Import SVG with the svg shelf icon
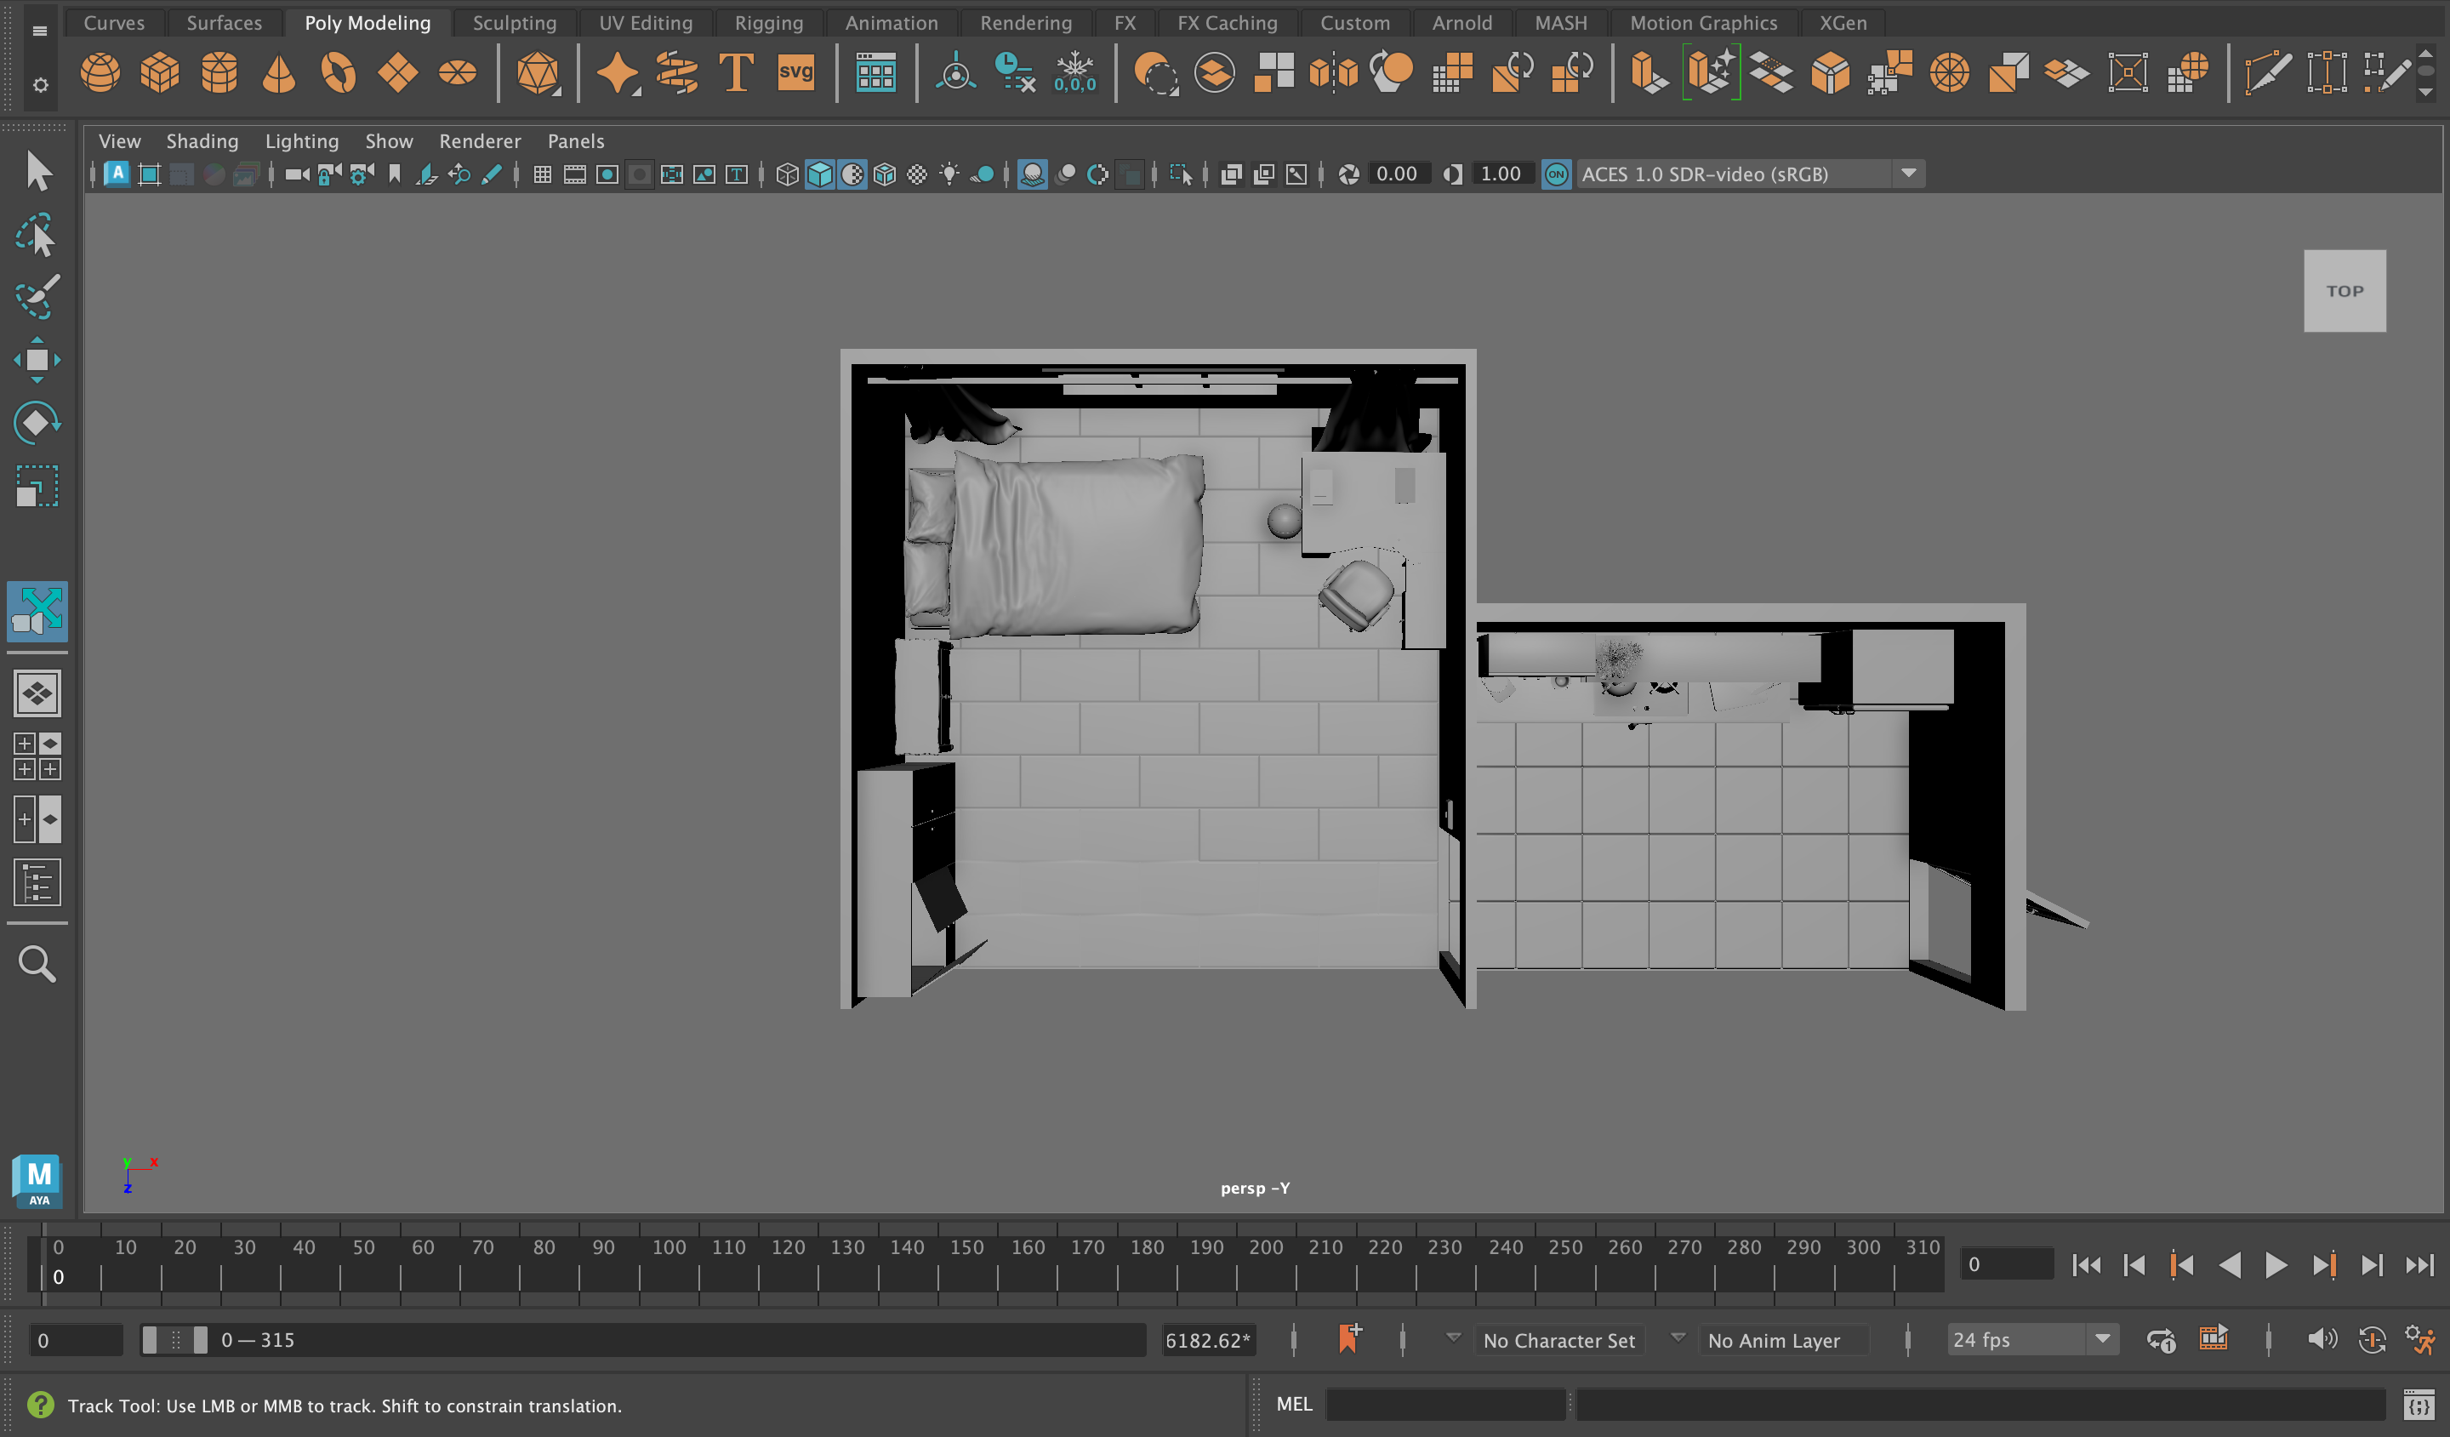Viewport: 2450px width, 1437px height. click(x=795, y=73)
